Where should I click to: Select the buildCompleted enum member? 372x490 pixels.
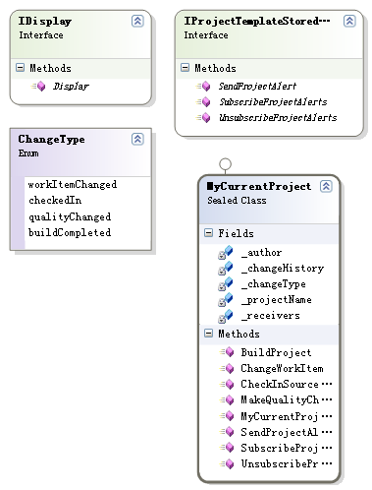pyautogui.click(x=70, y=232)
